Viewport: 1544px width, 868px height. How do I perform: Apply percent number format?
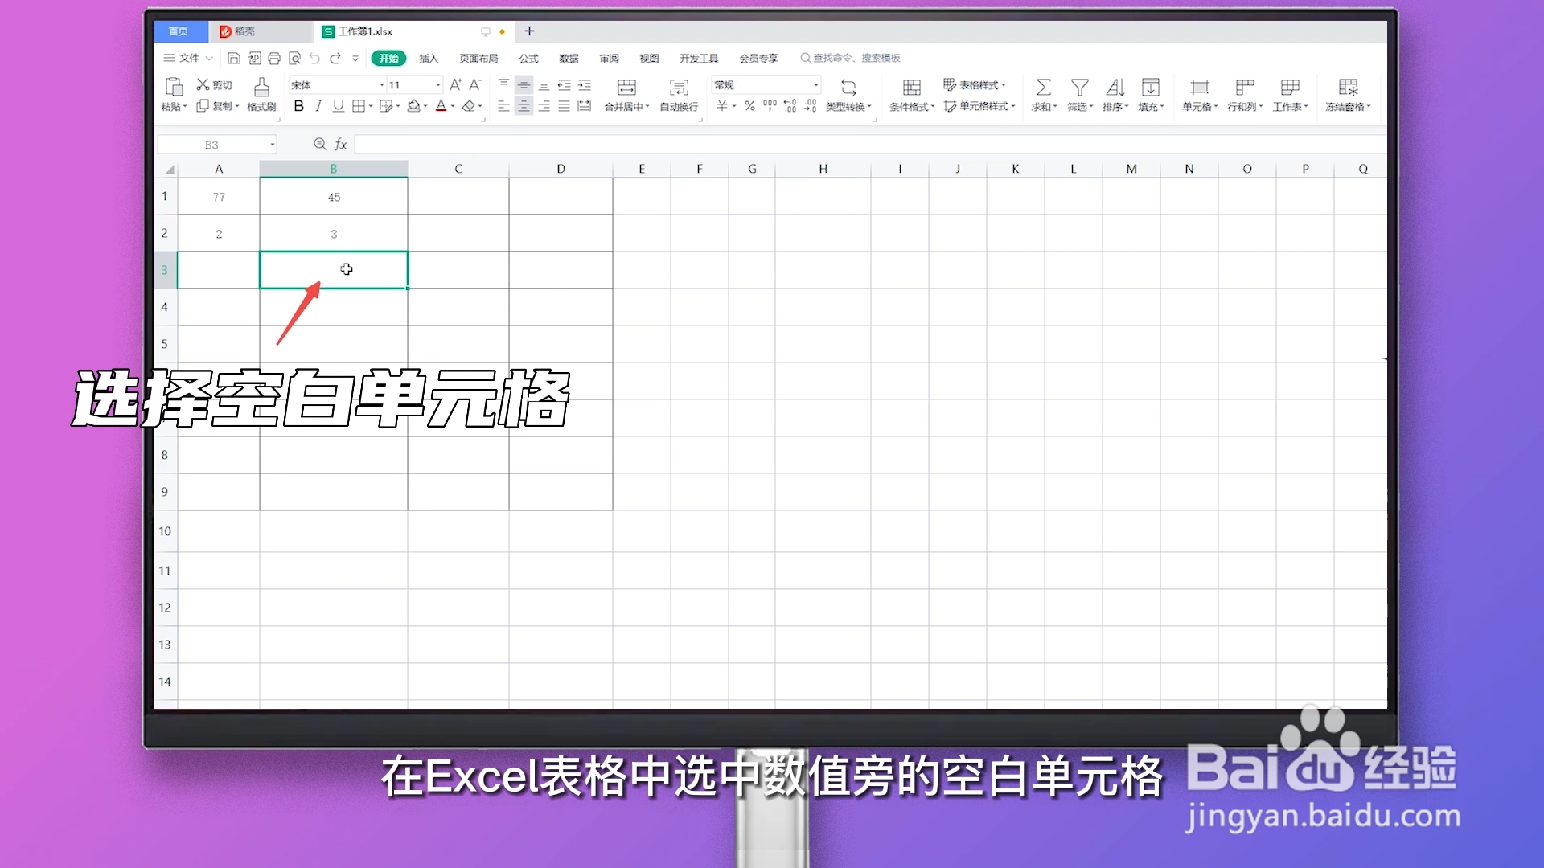click(749, 105)
